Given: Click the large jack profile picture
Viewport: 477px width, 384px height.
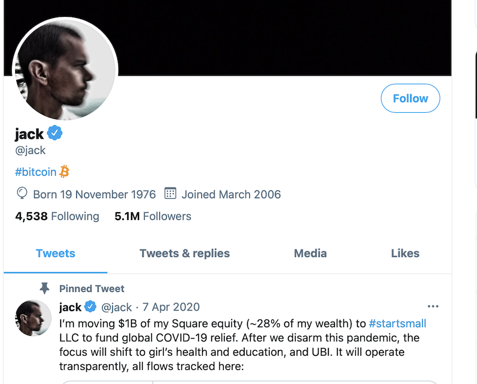Looking at the screenshot, I should (65, 69).
